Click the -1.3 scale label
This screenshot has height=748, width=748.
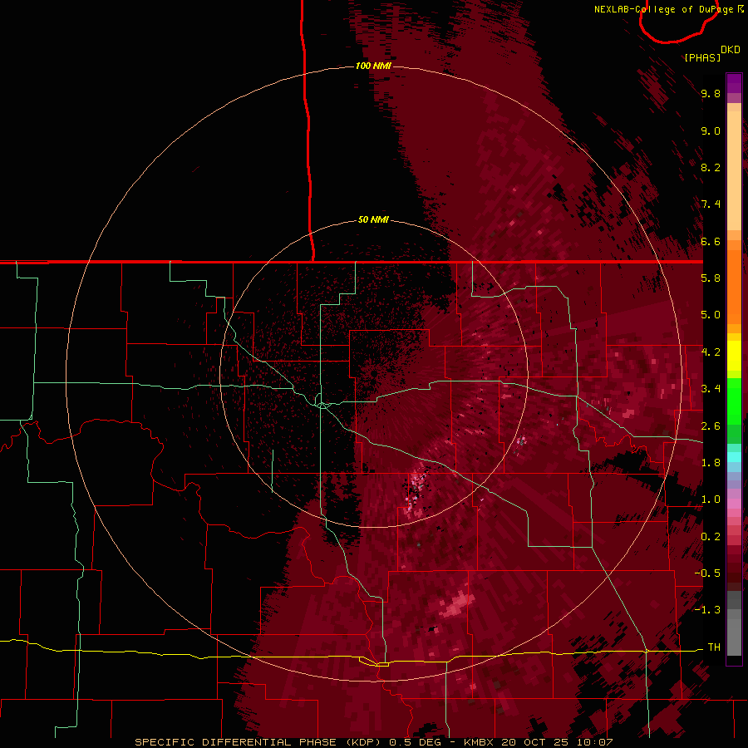coord(707,610)
